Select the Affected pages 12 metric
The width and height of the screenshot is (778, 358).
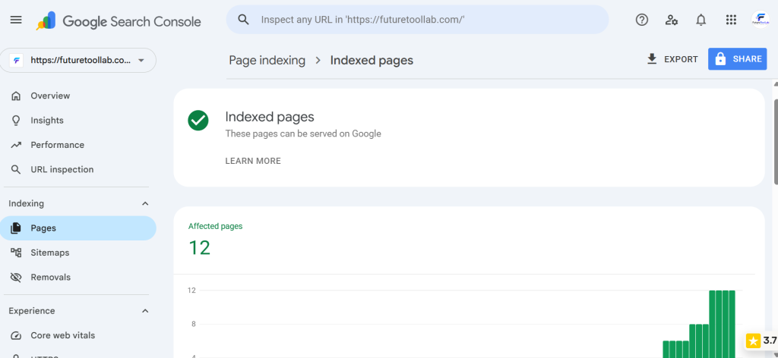[215, 240]
